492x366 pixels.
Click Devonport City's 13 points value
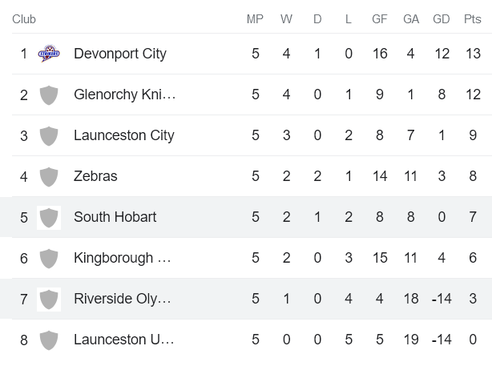(x=473, y=54)
